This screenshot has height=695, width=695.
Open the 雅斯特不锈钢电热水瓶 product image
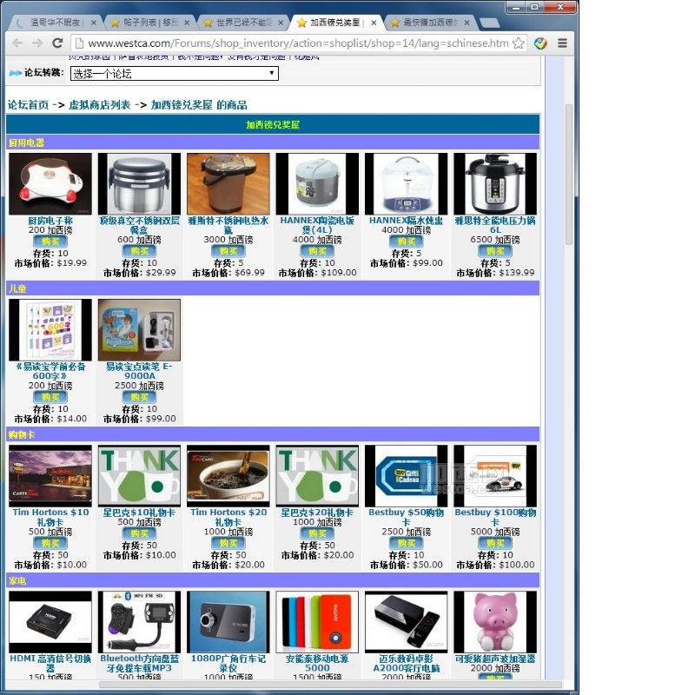click(228, 184)
